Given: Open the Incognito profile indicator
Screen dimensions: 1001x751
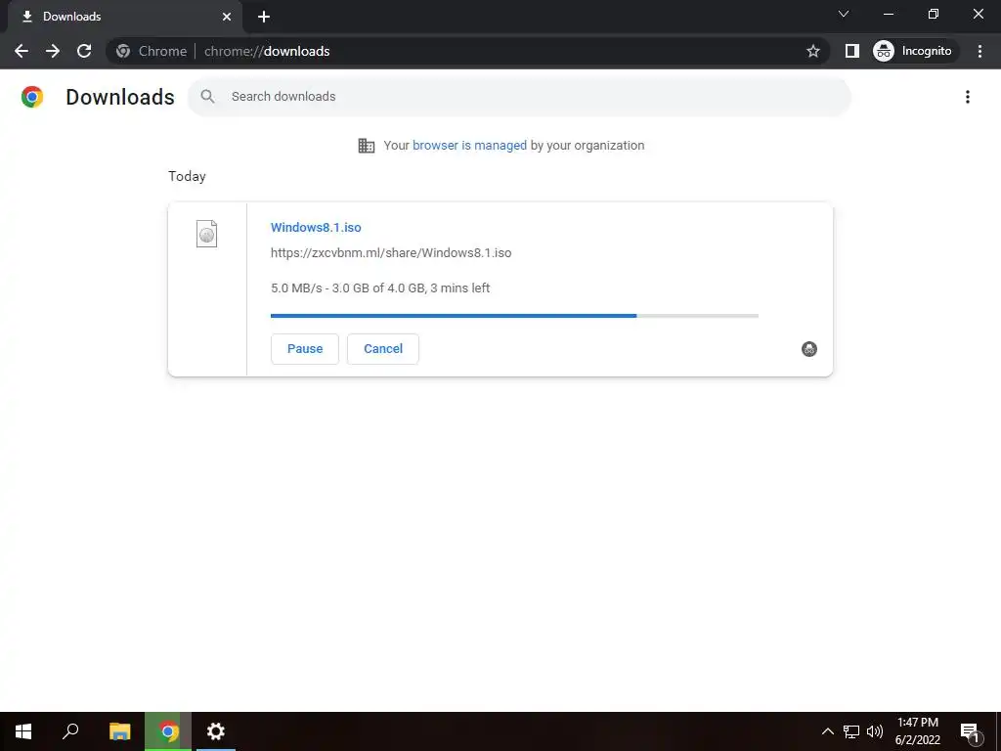Looking at the screenshot, I should click(914, 51).
